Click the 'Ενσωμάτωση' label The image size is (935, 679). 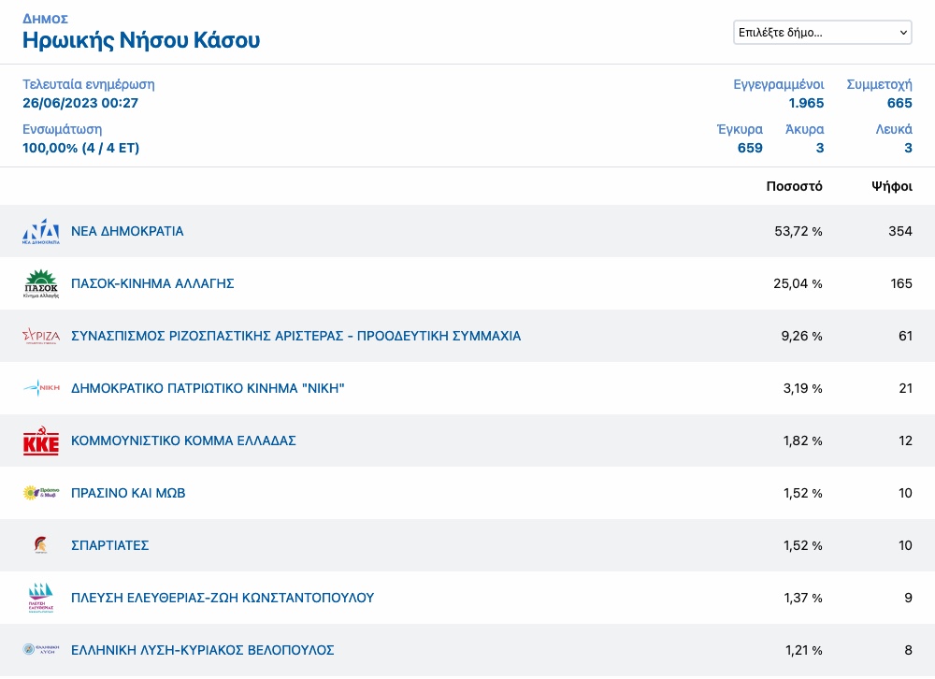(x=62, y=129)
